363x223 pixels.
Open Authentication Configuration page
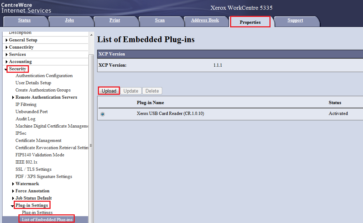tap(44, 76)
